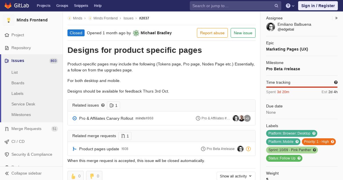Open the Show all activity dropdown
343x180 pixels.
point(236,176)
